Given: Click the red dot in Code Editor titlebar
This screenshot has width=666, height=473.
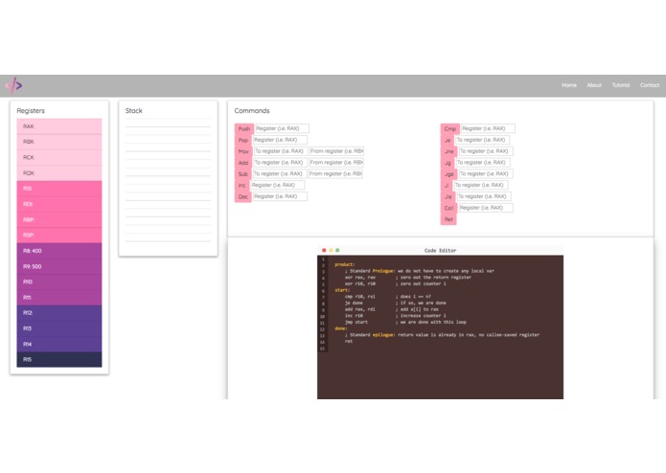Looking at the screenshot, I should (324, 250).
